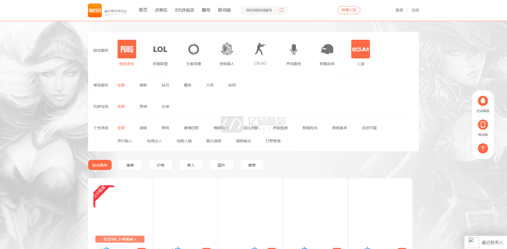Open the 移动端 phone icon in sidebar
The width and height of the screenshot is (507, 249).
[x=483, y=125]
